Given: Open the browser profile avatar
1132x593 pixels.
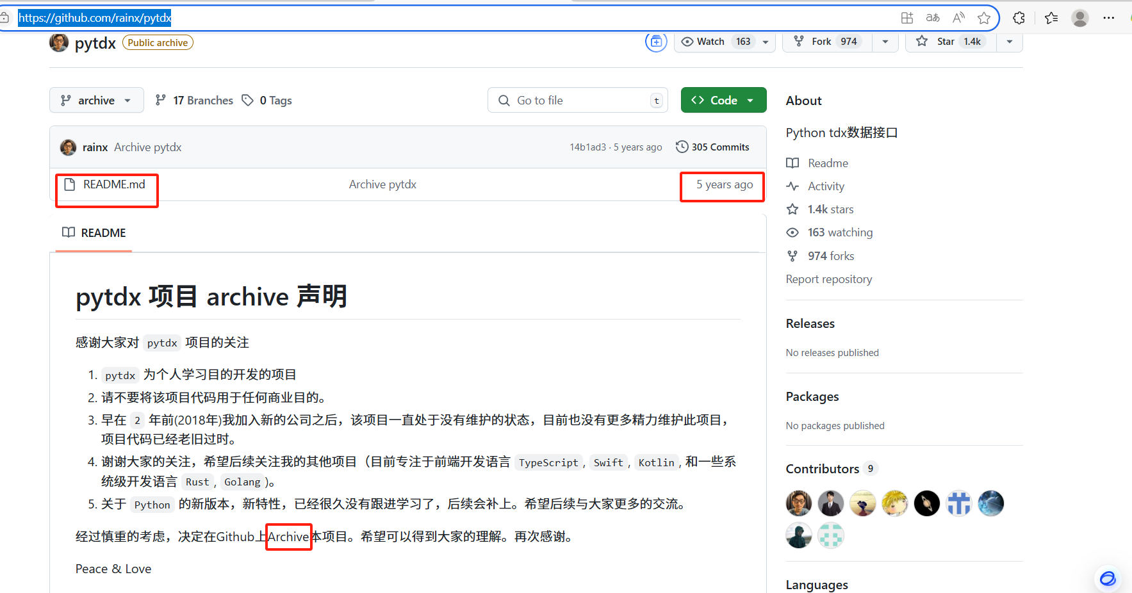Looking at the screenshot, I should point(1080,18).
